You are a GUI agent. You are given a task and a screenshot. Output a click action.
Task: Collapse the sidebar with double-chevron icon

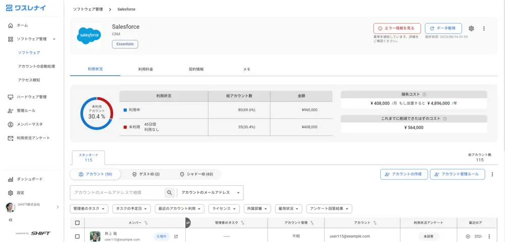coord(10,220)
